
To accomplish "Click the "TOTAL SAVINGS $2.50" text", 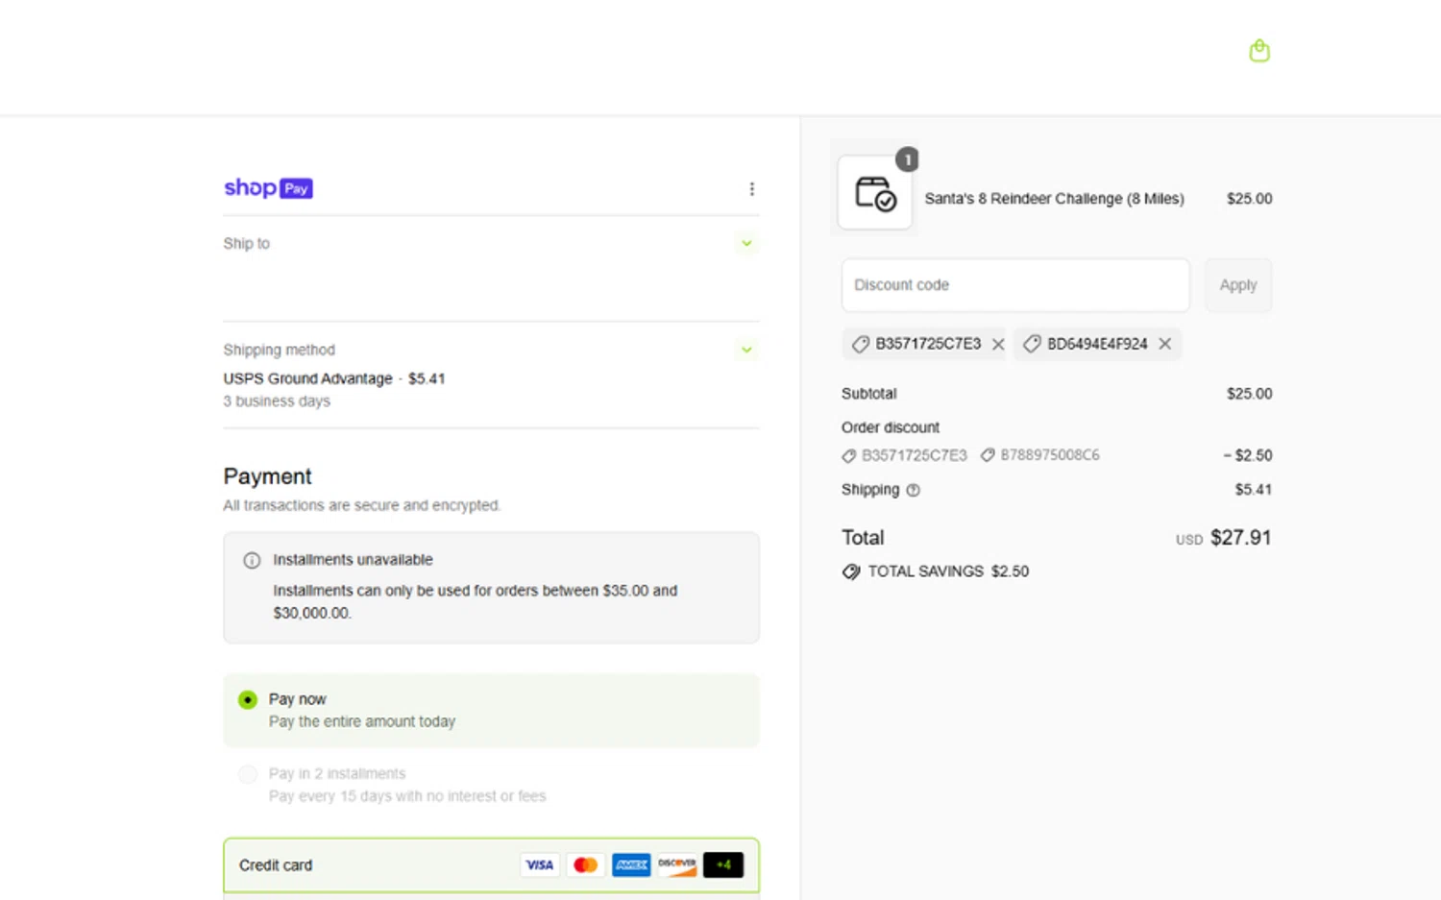I will tap(948, 572).
